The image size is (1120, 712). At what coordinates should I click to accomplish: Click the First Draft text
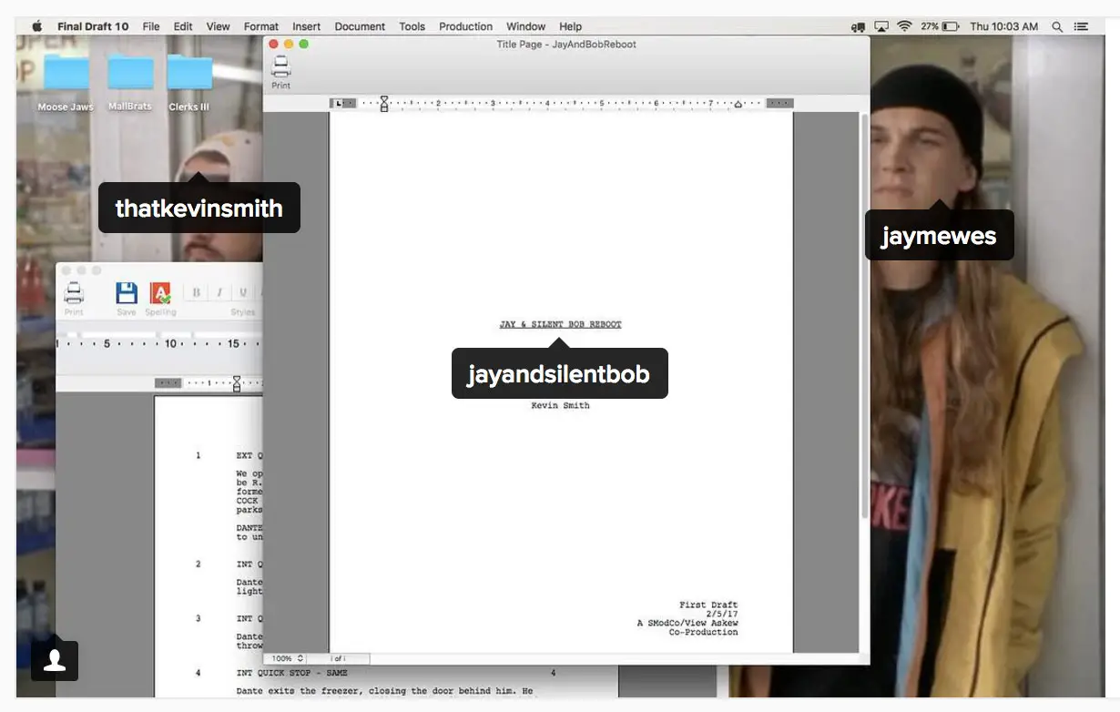[x=708, y=605]
